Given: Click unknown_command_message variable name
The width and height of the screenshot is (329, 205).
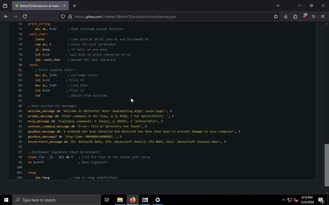Looking at the screenshot, I should click(49, 126).
